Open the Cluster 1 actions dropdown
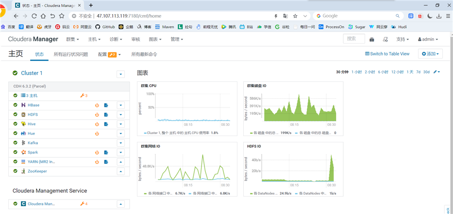This screenshot has height=214, width=453. [120, 74]
